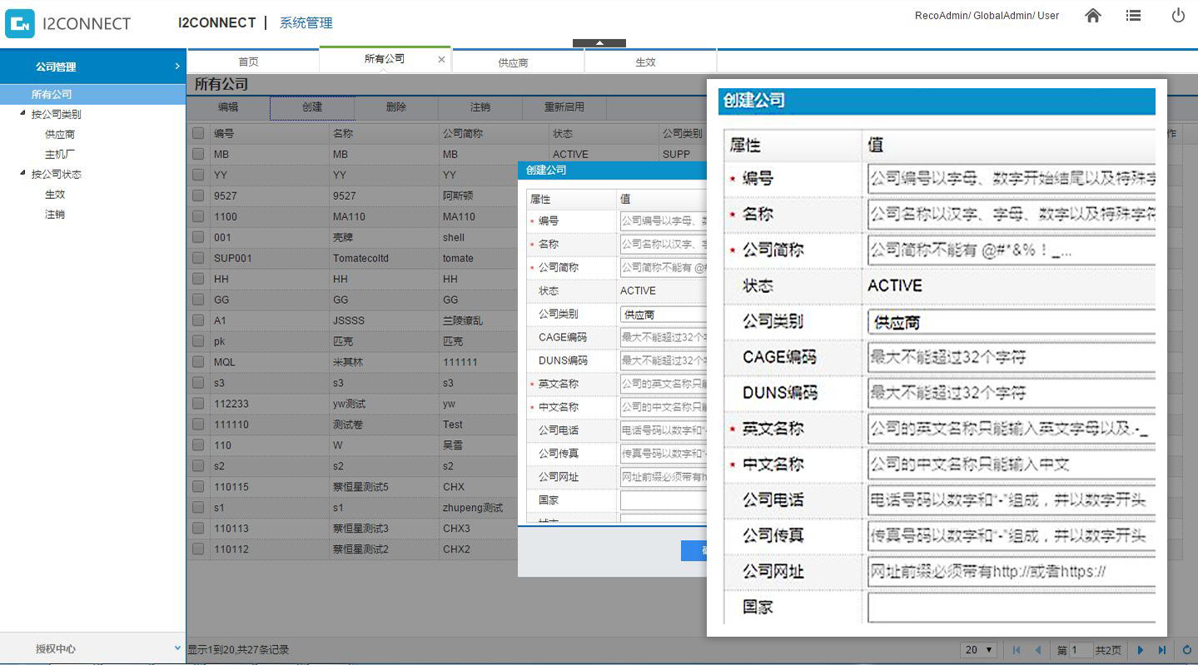Click the JSSSS name cell
The image size is (1198, 665).
(349, 320)
